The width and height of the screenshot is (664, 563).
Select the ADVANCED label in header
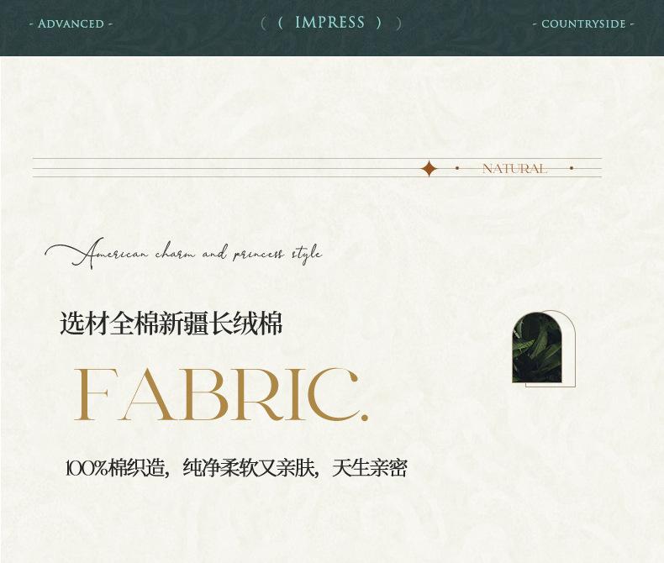(71, 24)
